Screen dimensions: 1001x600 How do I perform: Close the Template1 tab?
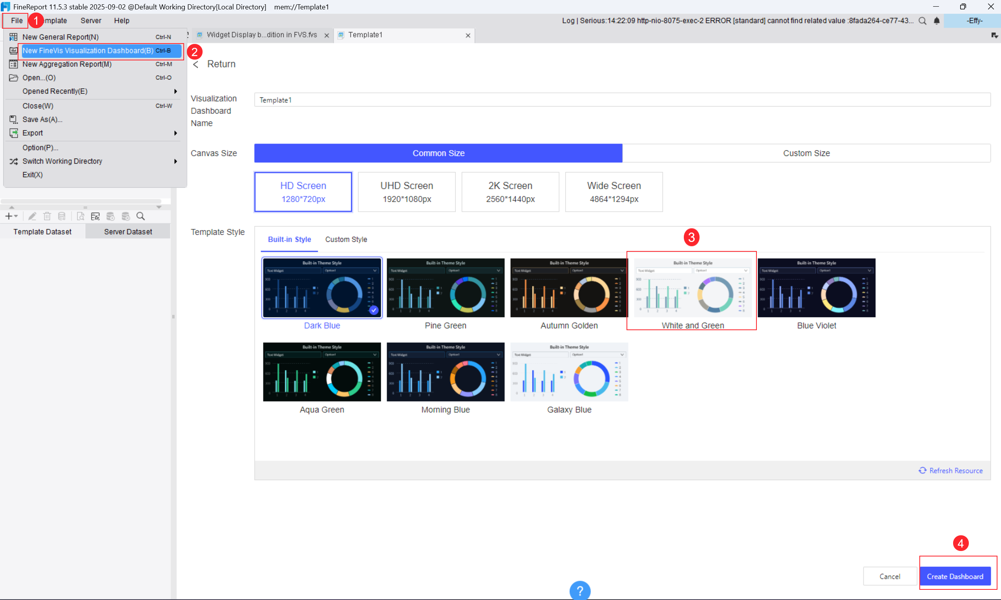[x=468, y=36]
